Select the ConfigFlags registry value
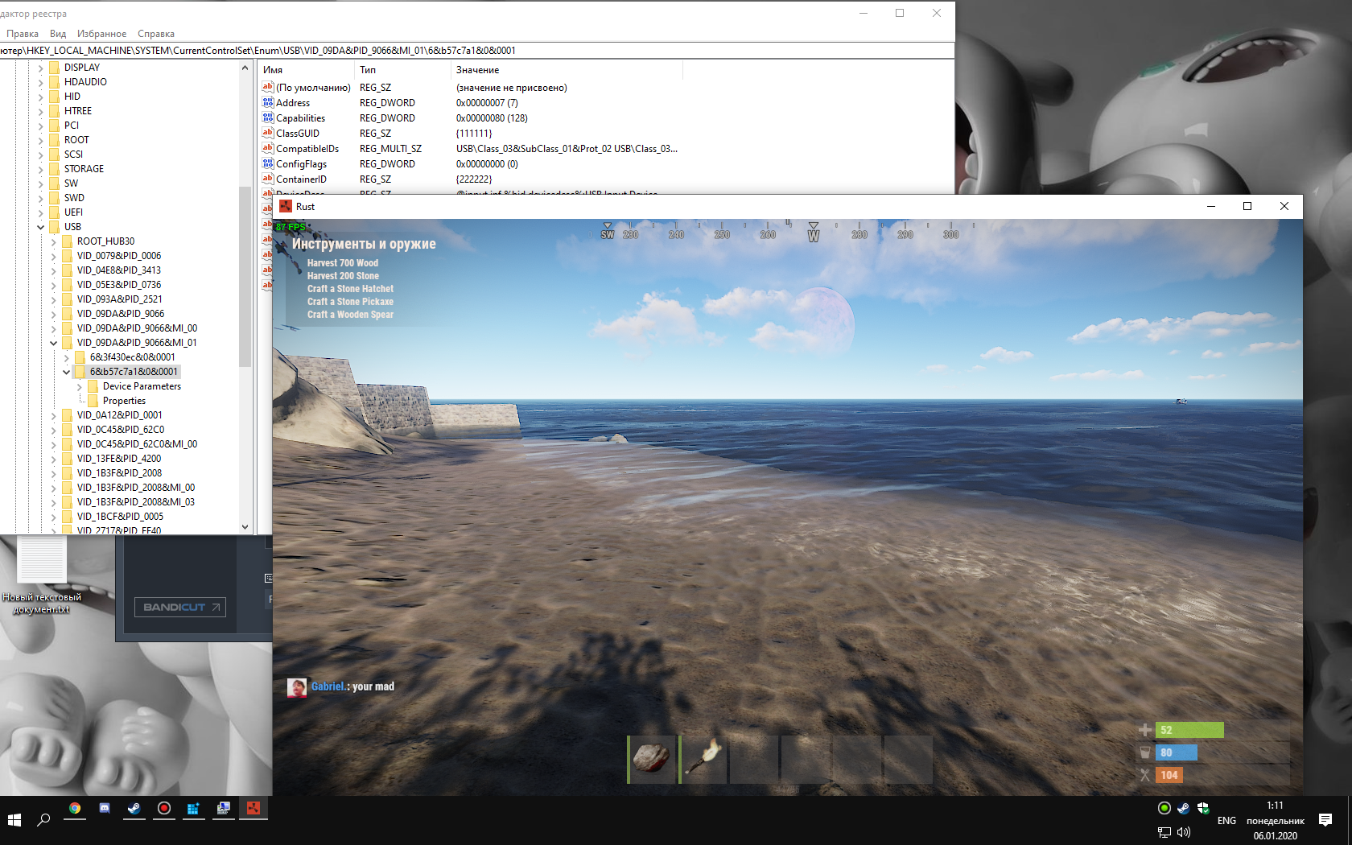The width and height of the screenshot is (1352, 845). pos(301,163)
